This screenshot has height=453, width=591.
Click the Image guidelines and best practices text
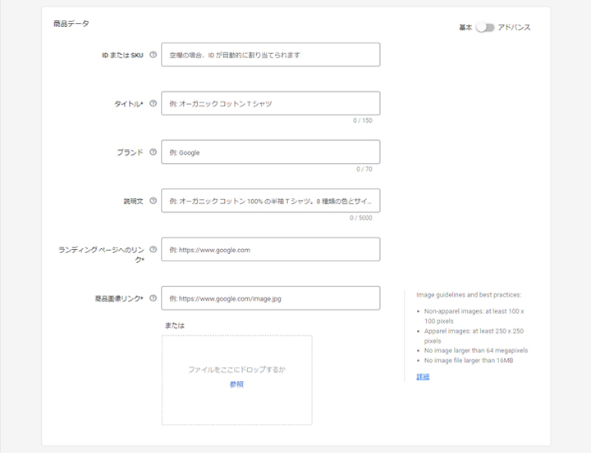pyautogui.click(x=469, y=295)
